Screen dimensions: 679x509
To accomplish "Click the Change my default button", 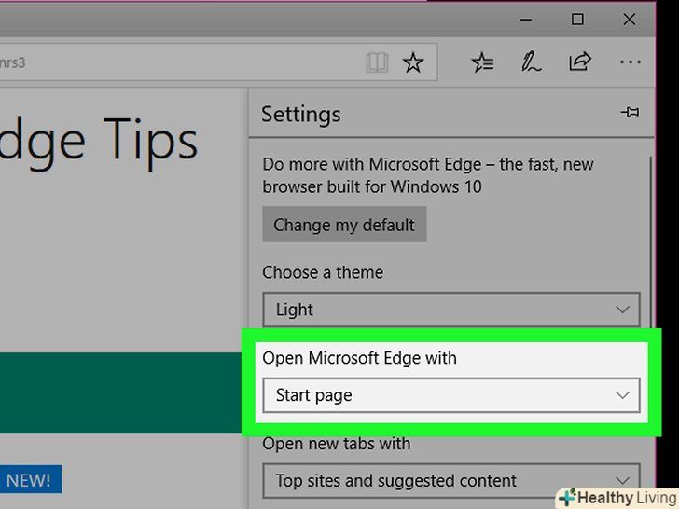I will pos(344,225).
